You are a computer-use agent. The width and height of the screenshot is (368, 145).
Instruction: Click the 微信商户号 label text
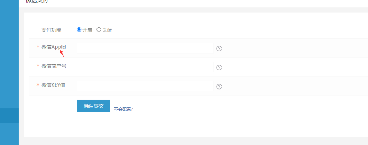click(54, 66)
